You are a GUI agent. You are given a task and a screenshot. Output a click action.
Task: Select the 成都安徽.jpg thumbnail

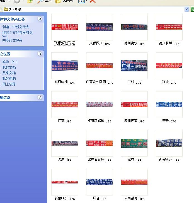click(65, 27)
